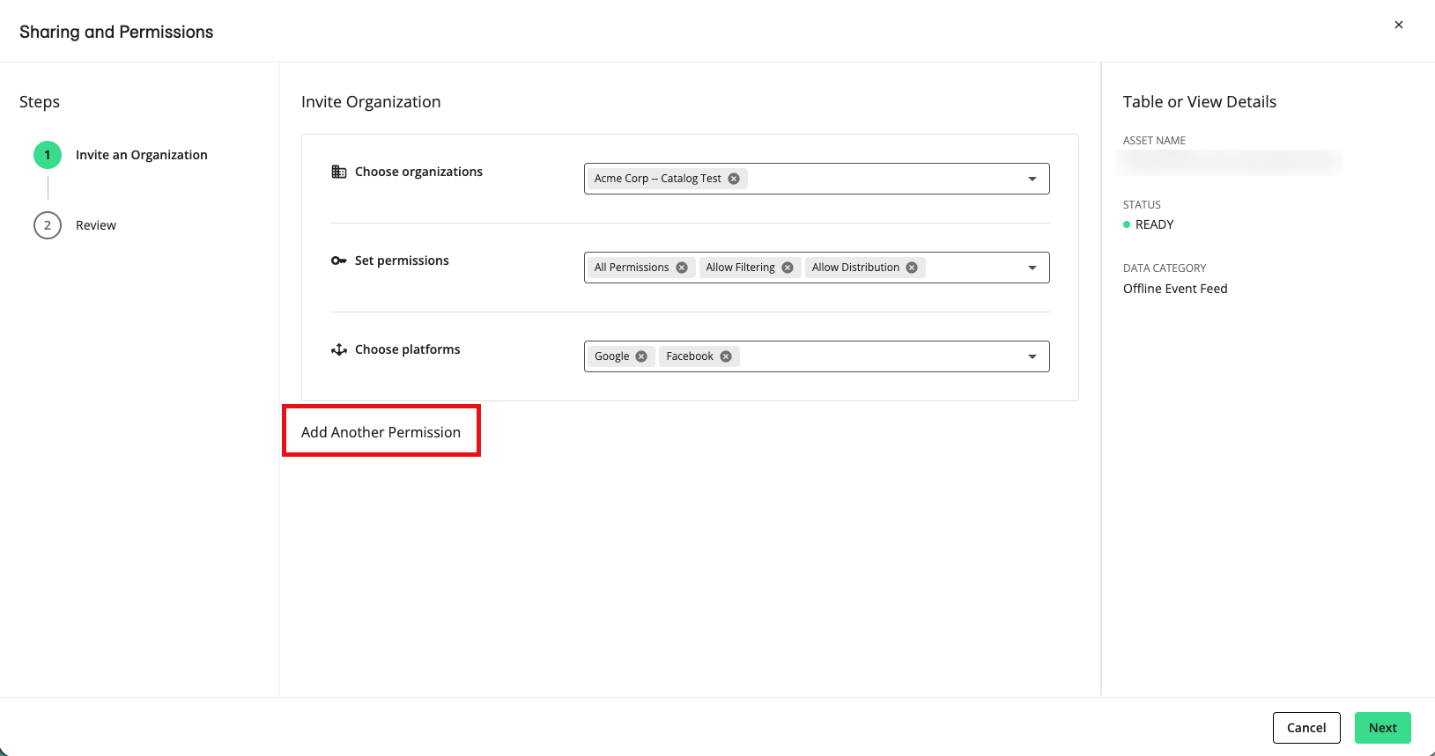Remove the Google platform chip
Viewport: 1435px width, 756px height.
[641, 356]
